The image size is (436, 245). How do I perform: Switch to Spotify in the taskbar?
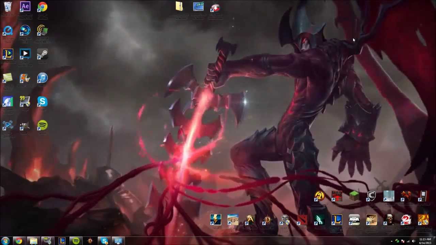(x=76, y=241)
